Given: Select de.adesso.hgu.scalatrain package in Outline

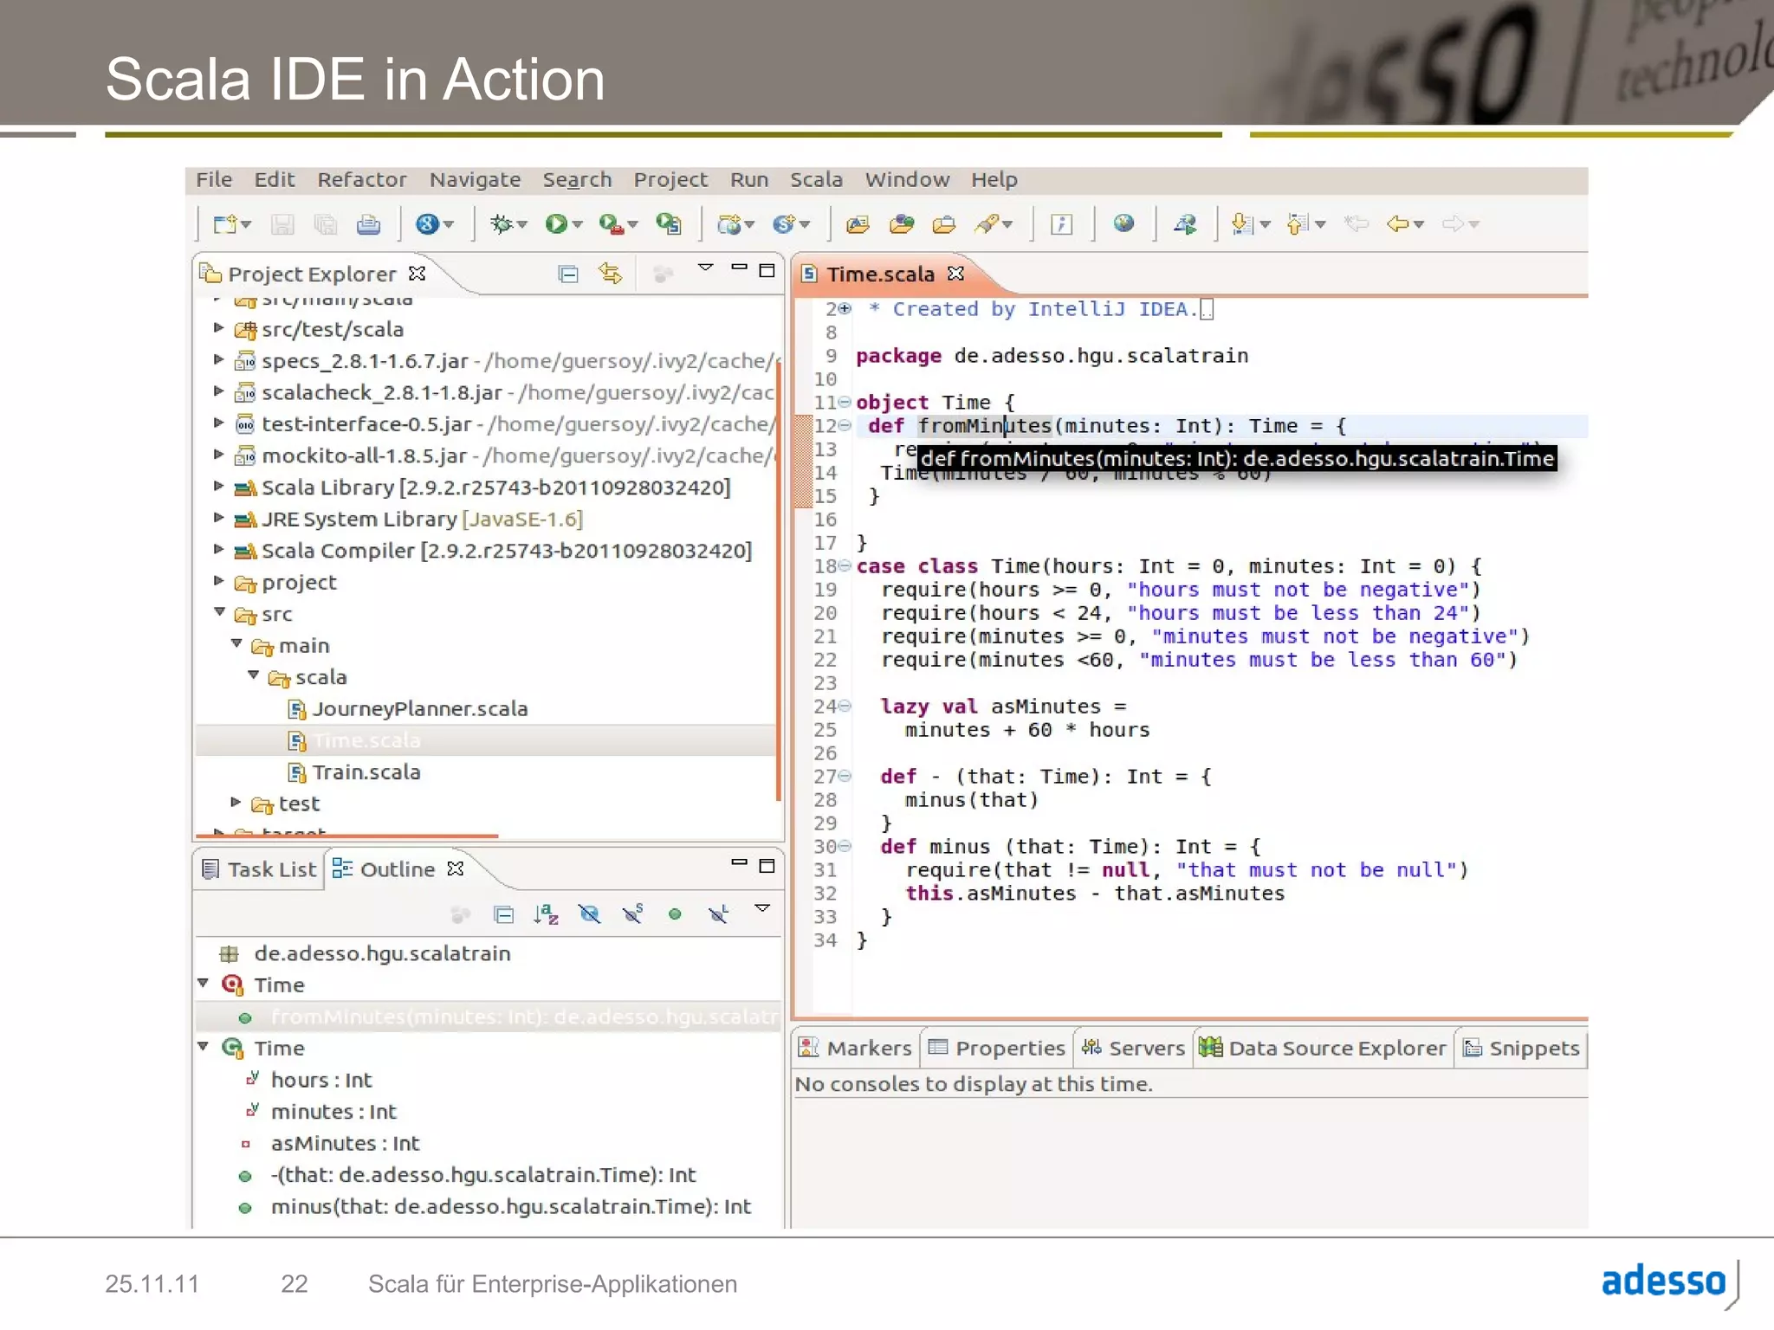Looking at the screenshot, I should [382, 953].
